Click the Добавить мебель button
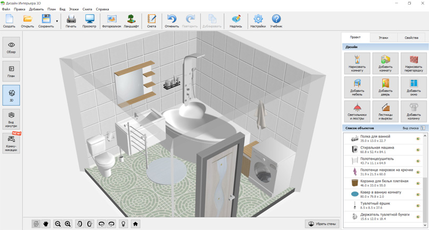 coord(357,87)
